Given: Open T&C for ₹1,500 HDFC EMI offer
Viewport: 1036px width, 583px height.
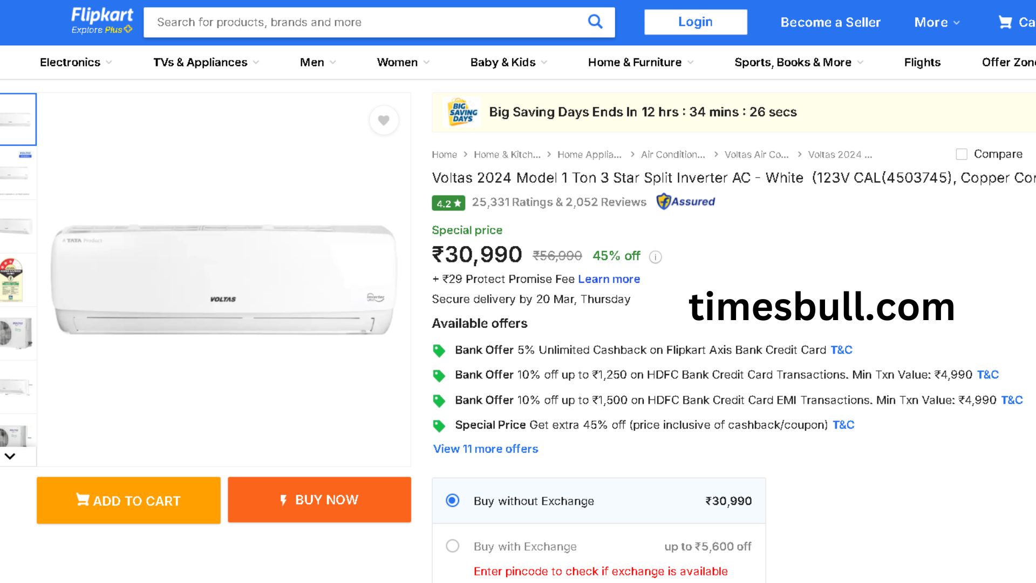Looking at the screenshot, I should click(x=1012, y=401).
